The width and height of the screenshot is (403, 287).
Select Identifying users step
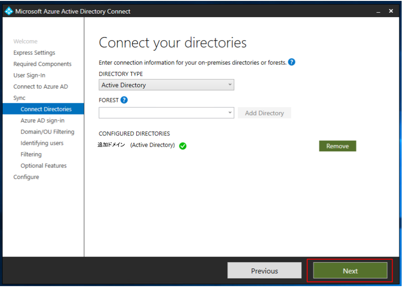click(x=42, y=143)
